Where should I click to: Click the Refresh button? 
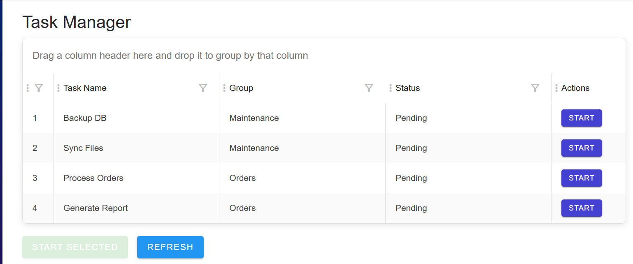pos(170,247)
